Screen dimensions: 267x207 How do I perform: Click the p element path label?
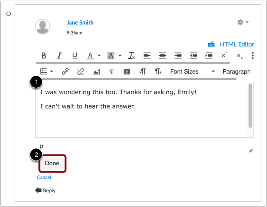pyautogui.click(x=41, y=146)
